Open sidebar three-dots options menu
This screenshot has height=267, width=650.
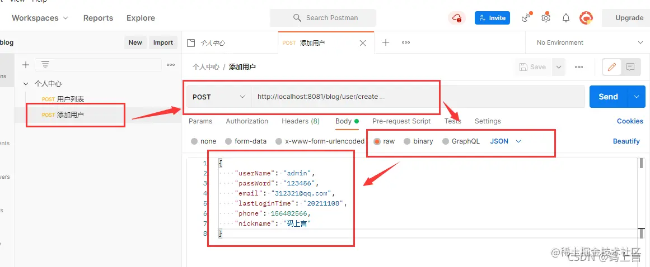tap(171, 65)
